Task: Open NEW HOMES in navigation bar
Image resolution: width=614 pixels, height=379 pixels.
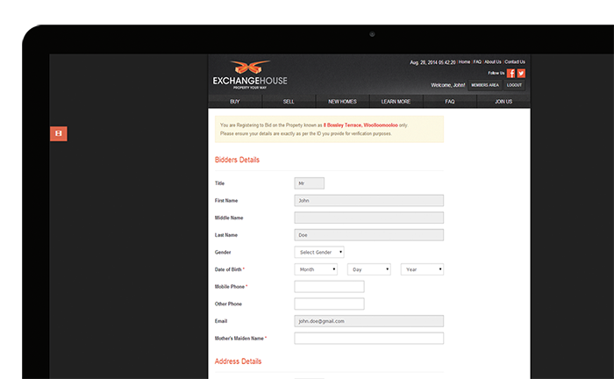Action: pos(342,102)
